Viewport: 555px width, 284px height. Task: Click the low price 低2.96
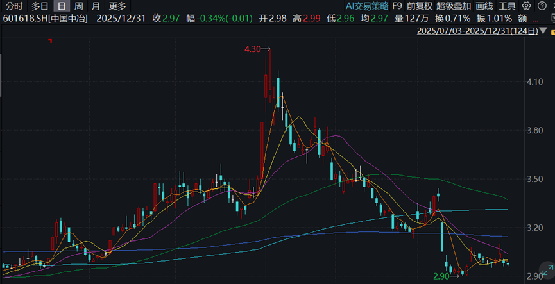pos(340,19)
